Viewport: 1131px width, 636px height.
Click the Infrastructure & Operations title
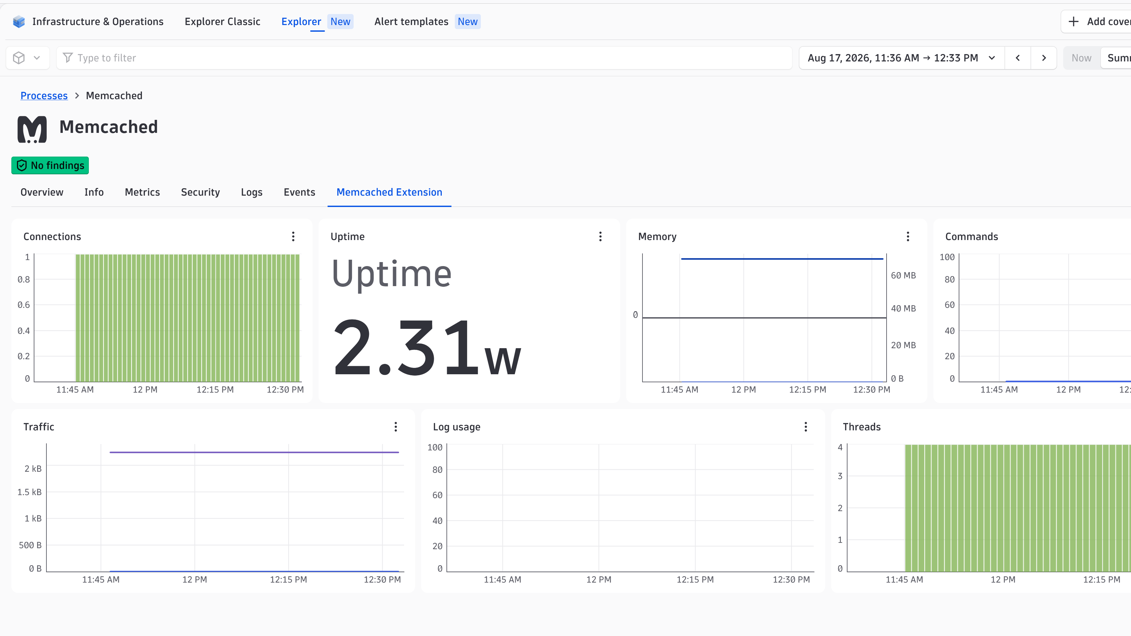98,21
